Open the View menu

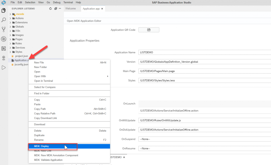pos(41,2)
